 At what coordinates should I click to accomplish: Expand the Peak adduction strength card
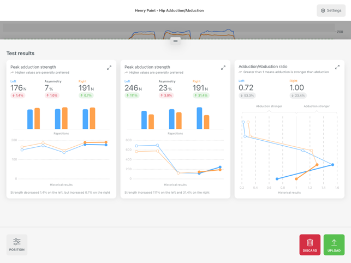(109, 68)
